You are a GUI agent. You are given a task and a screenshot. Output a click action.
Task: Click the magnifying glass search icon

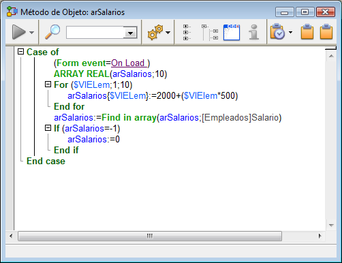[x=52, y=32]
